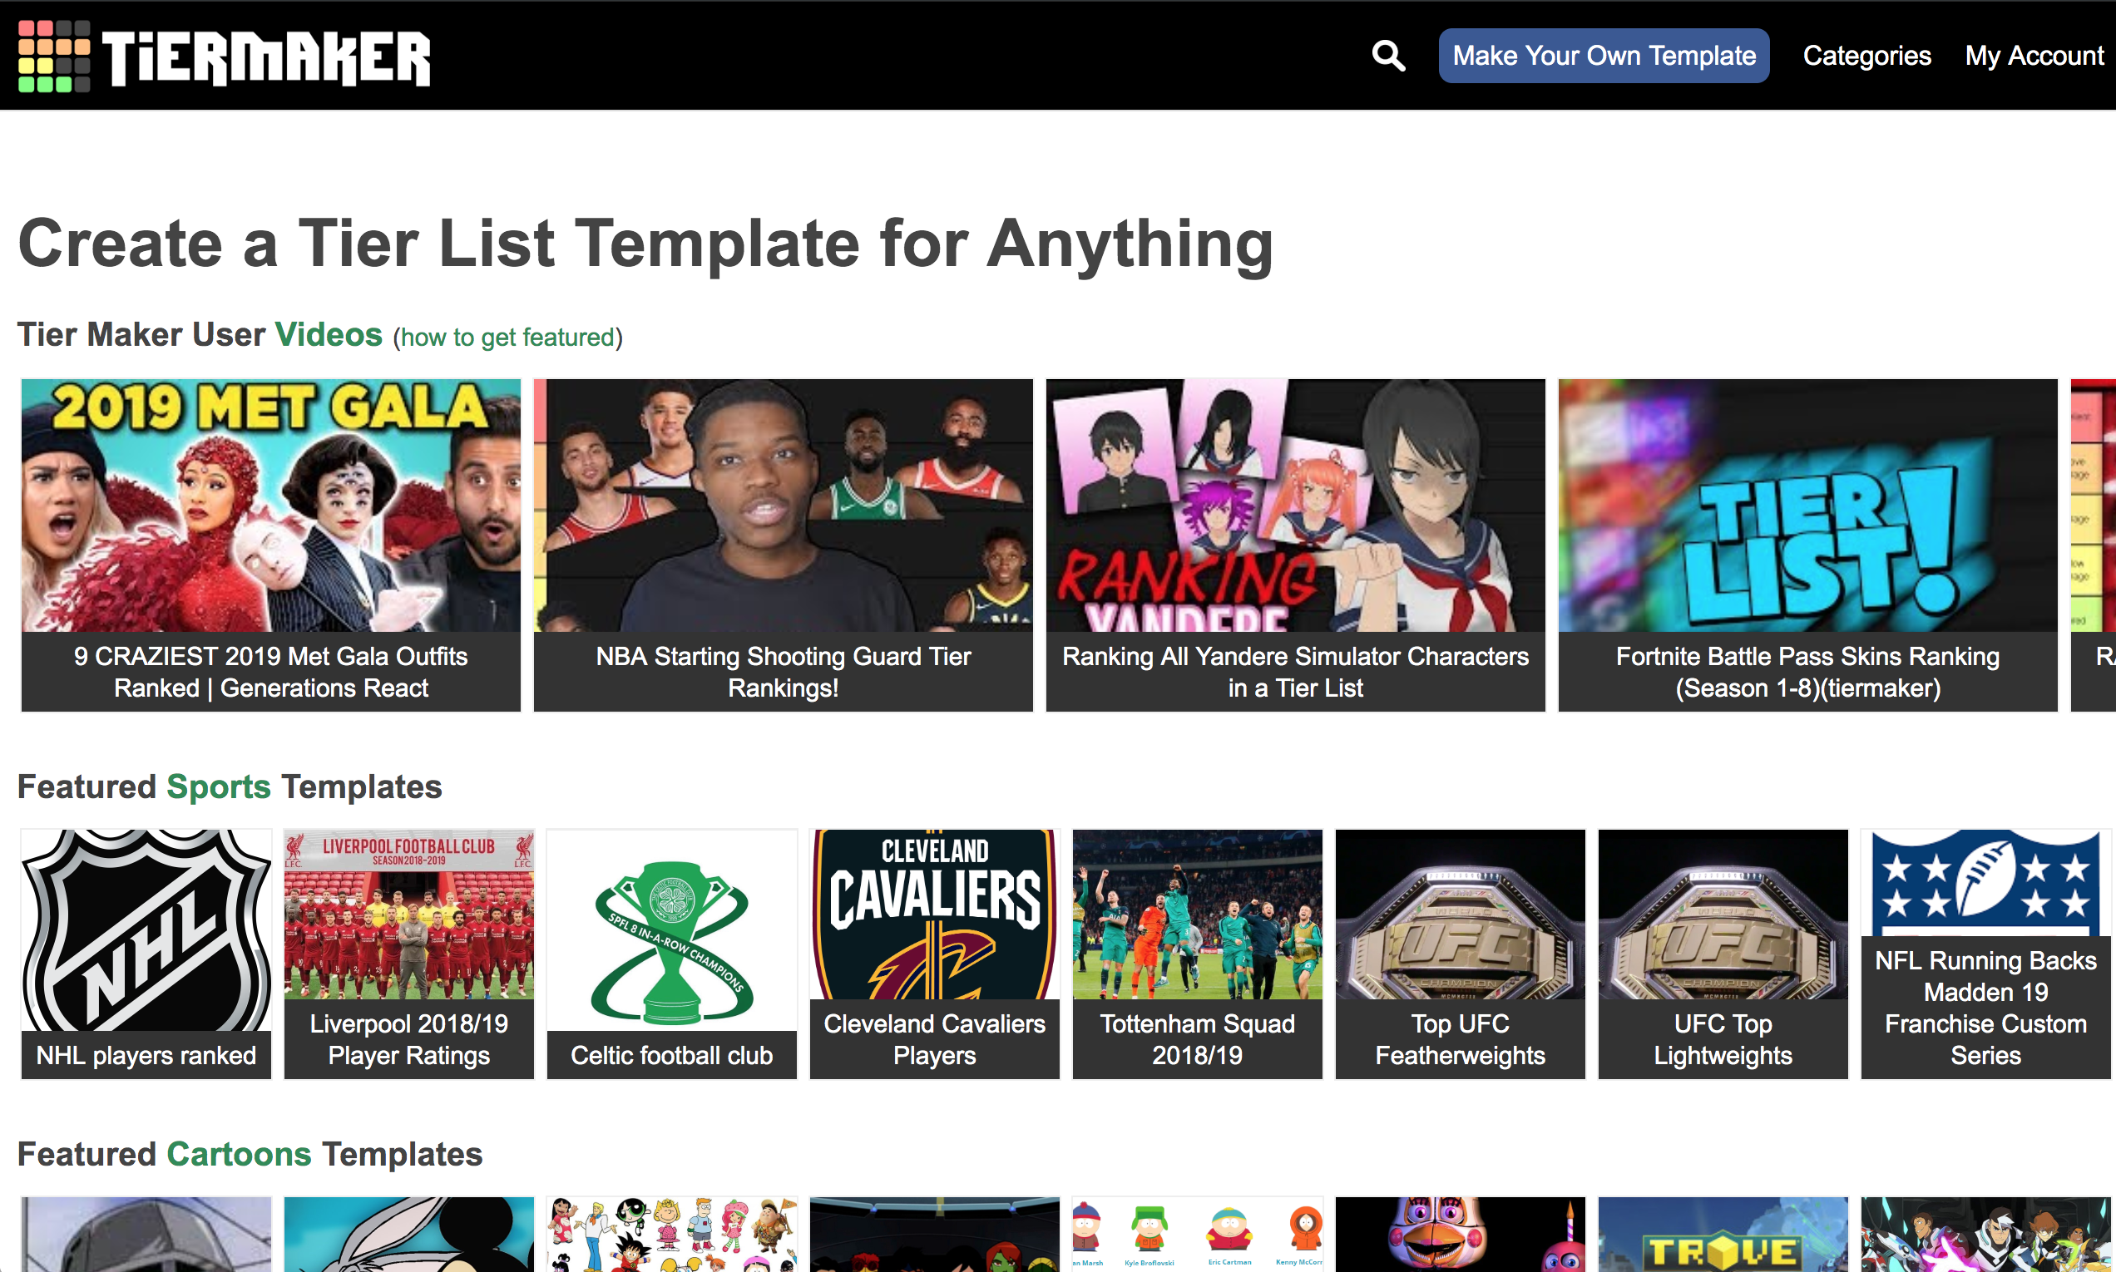Play the Yandere Simulator ranking video
This screenshot has width=2116, height=1272.
1294,505
